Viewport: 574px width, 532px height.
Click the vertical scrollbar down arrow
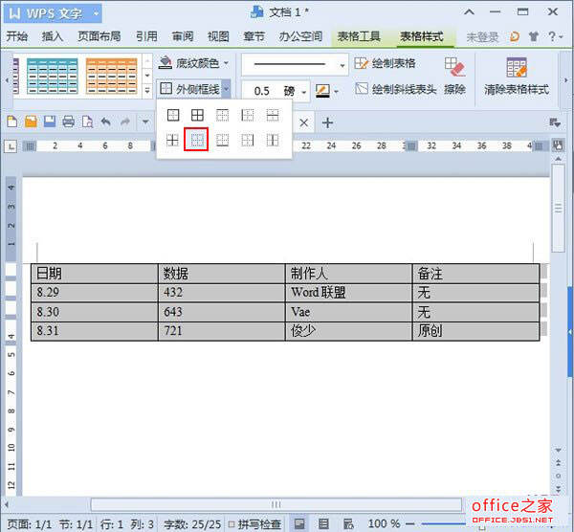pyautogui.click(x=559, y=450)
